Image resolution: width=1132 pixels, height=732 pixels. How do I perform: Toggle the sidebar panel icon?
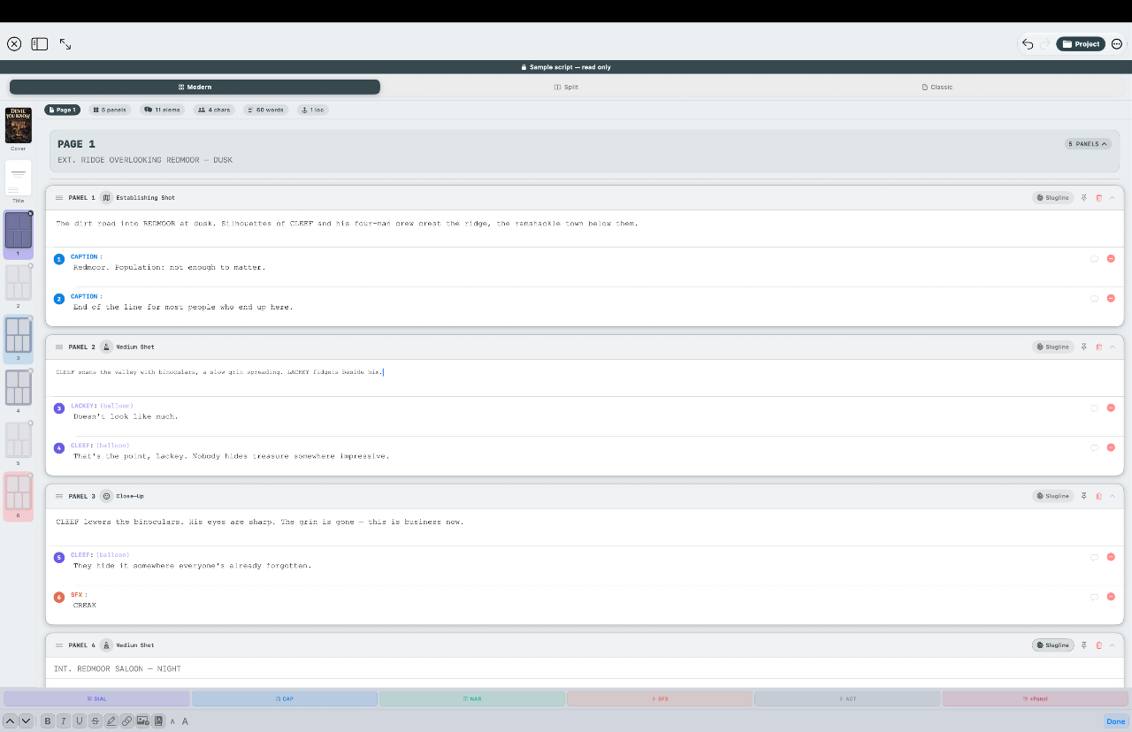tap(40, 43)
